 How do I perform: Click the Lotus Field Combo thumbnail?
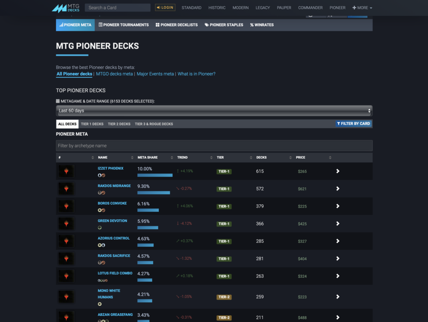66,276
